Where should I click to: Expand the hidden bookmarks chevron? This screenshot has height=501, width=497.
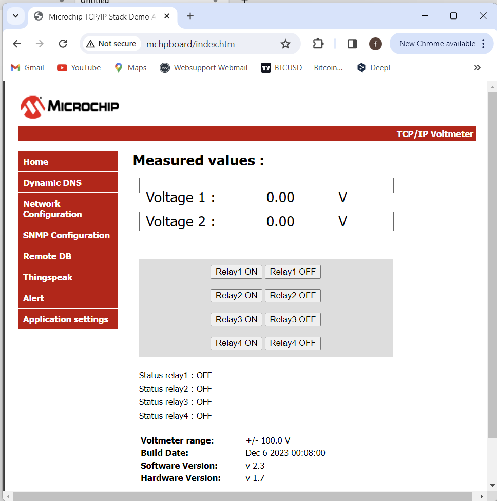[x=477, y=68]
